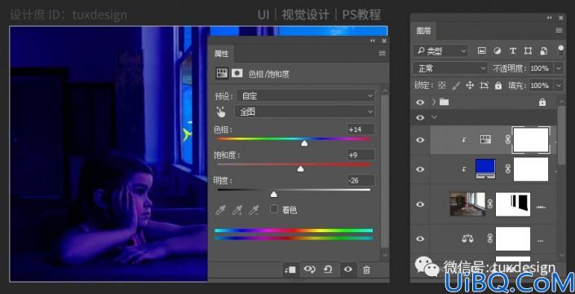
Task: Open the layer filter type dropdown
Action: [x=440, y=50]
